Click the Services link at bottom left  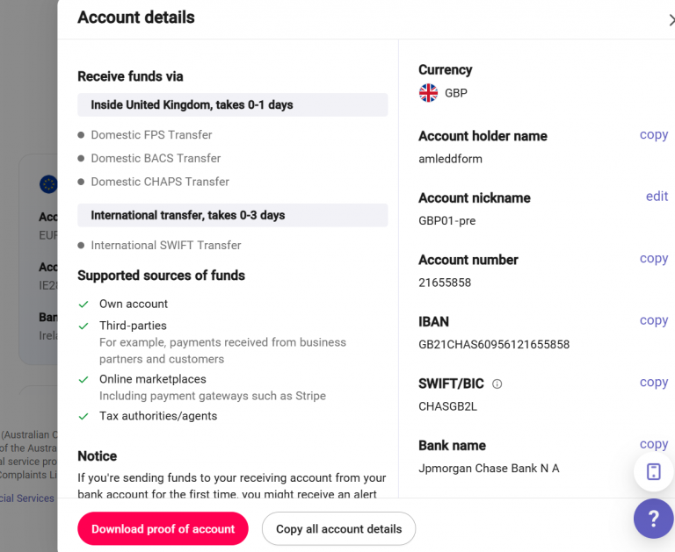pyautogui.click(x=26, y=498)
